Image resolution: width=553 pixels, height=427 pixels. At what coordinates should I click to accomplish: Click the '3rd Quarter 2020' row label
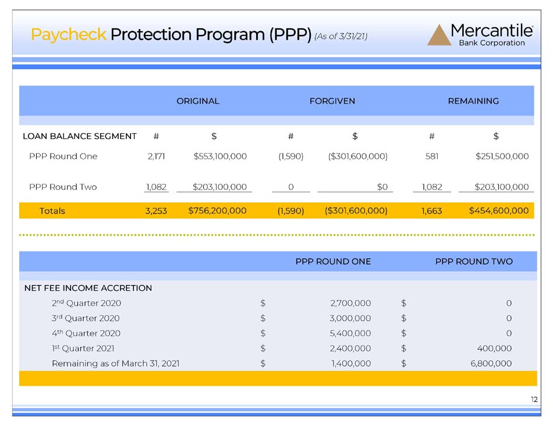[x=86, y=318]
